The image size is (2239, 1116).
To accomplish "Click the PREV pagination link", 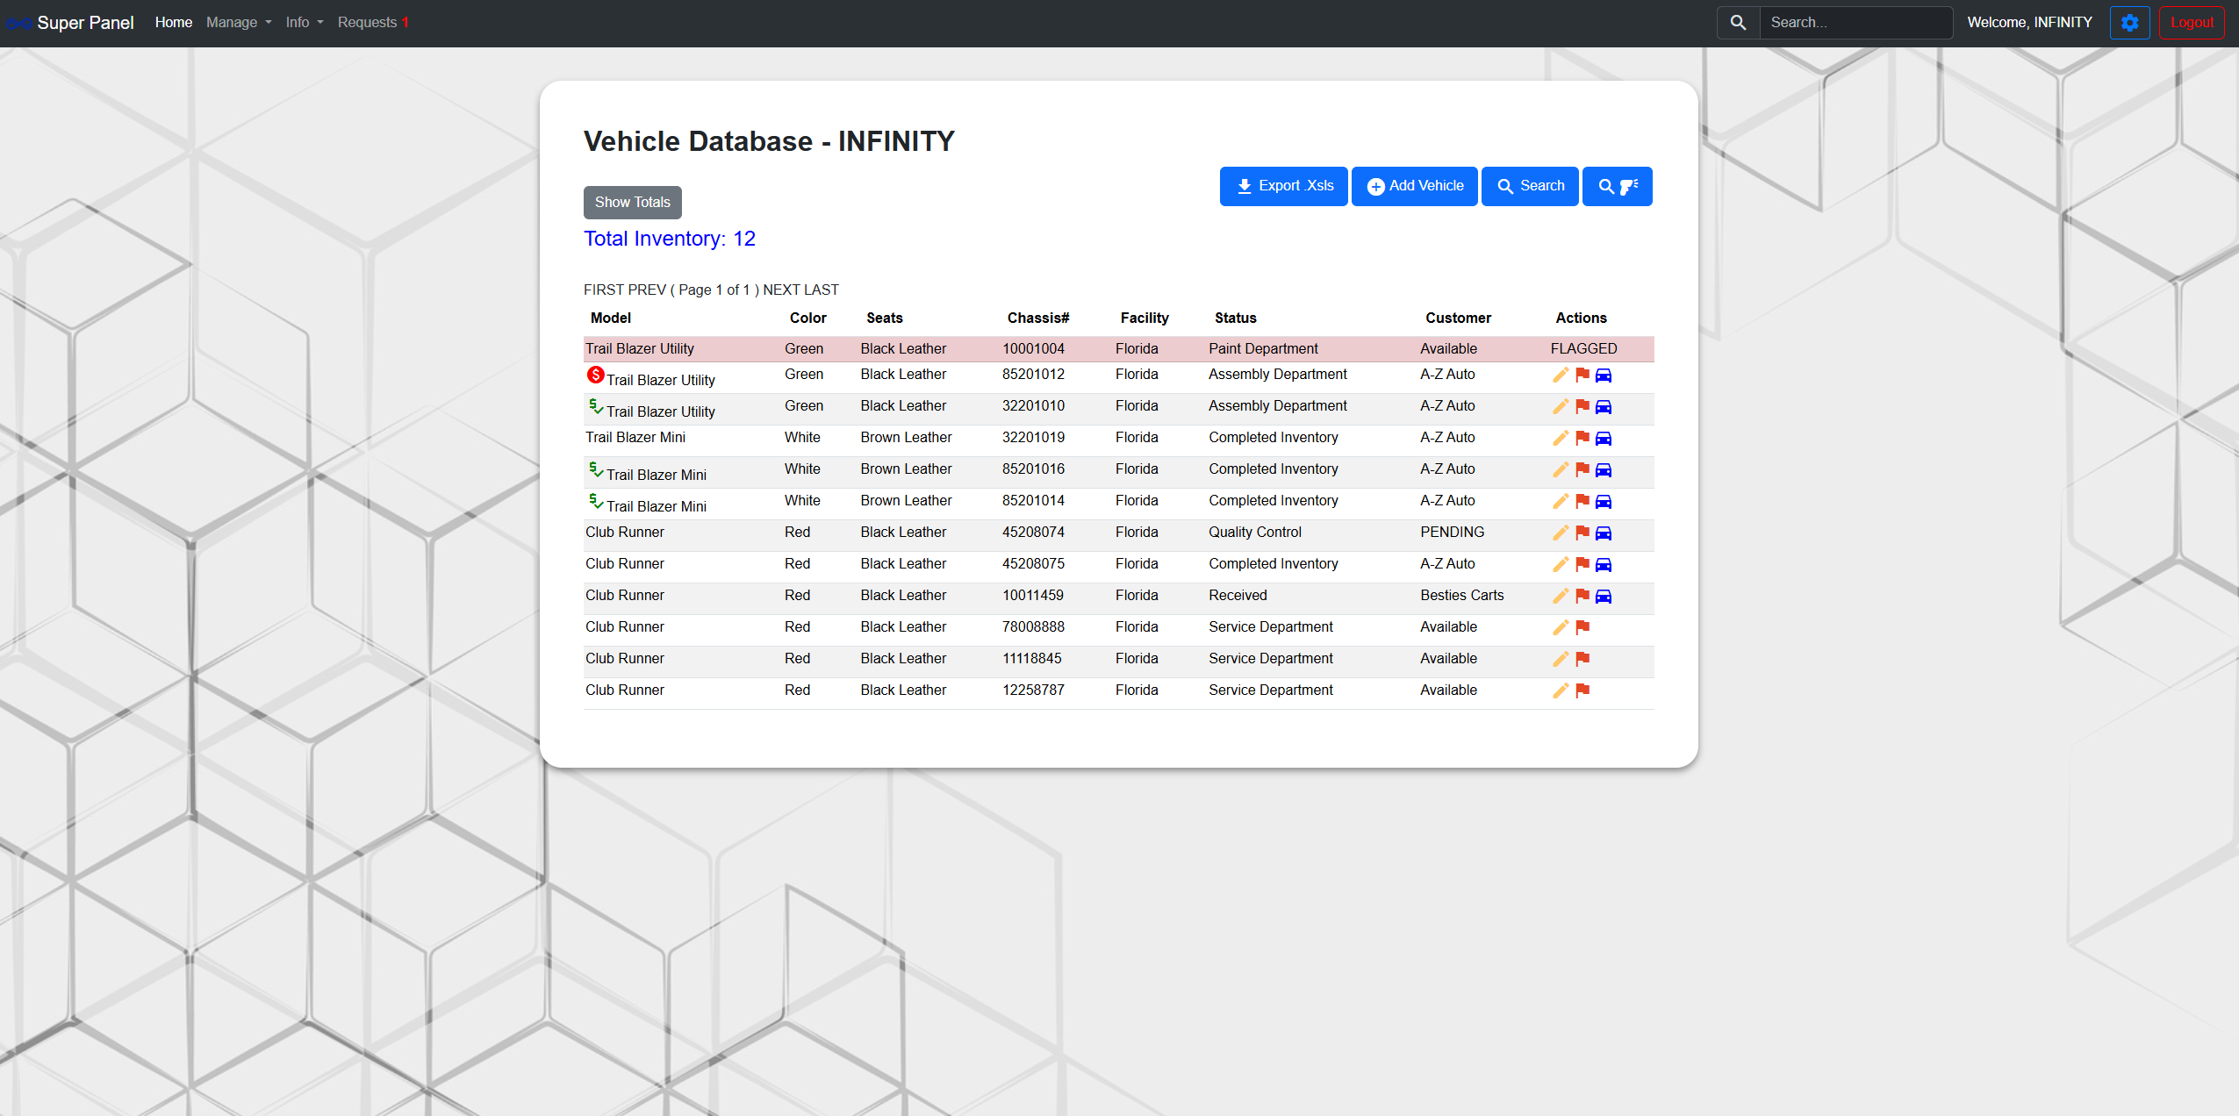I will point(648,290).
